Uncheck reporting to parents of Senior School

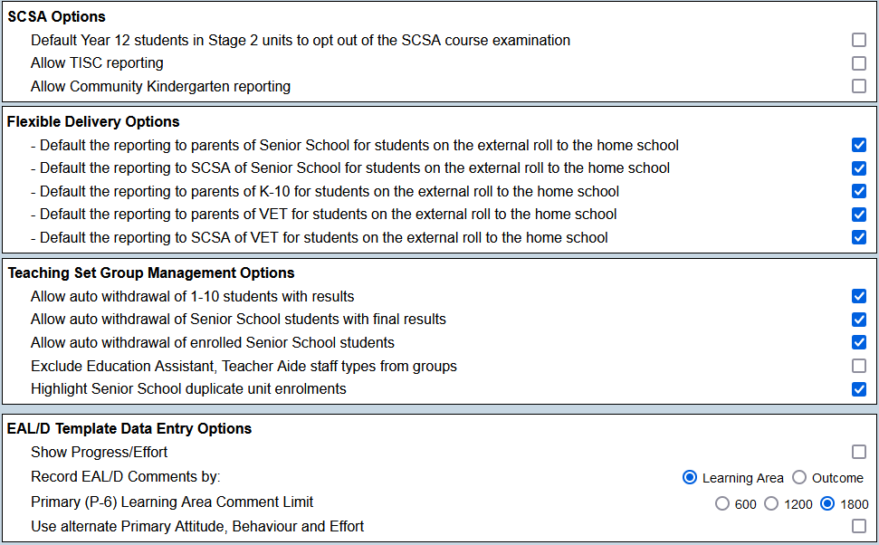tap(859, 145)
